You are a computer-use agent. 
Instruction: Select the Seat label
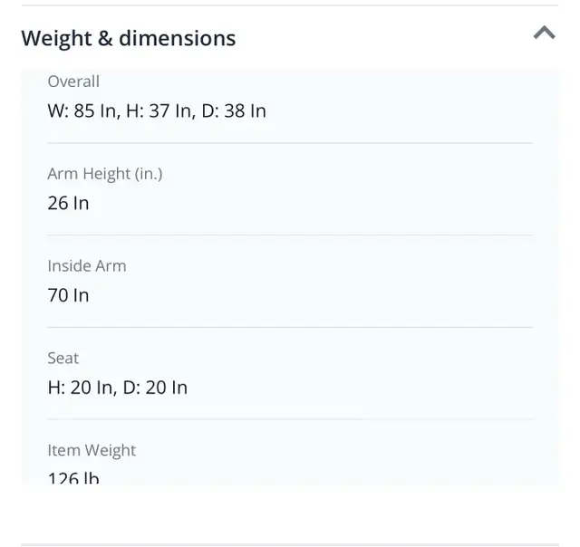tap(63, 358)
